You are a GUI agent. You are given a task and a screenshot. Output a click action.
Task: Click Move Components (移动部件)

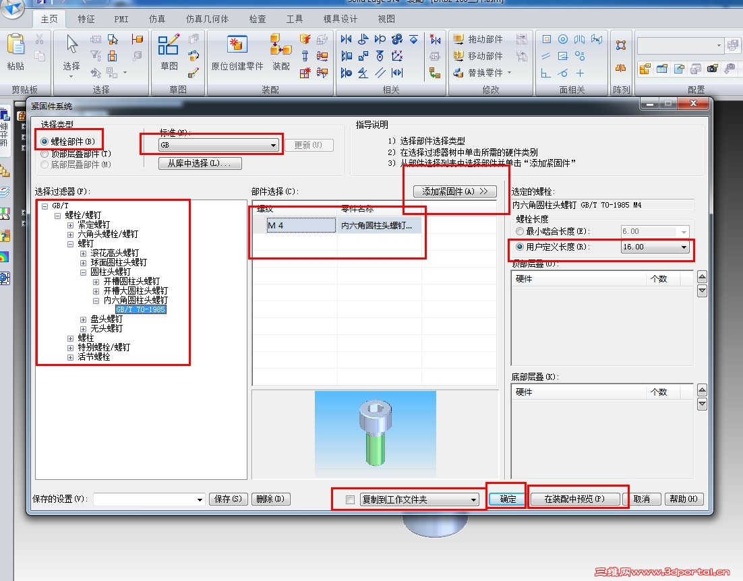[477, 56]
